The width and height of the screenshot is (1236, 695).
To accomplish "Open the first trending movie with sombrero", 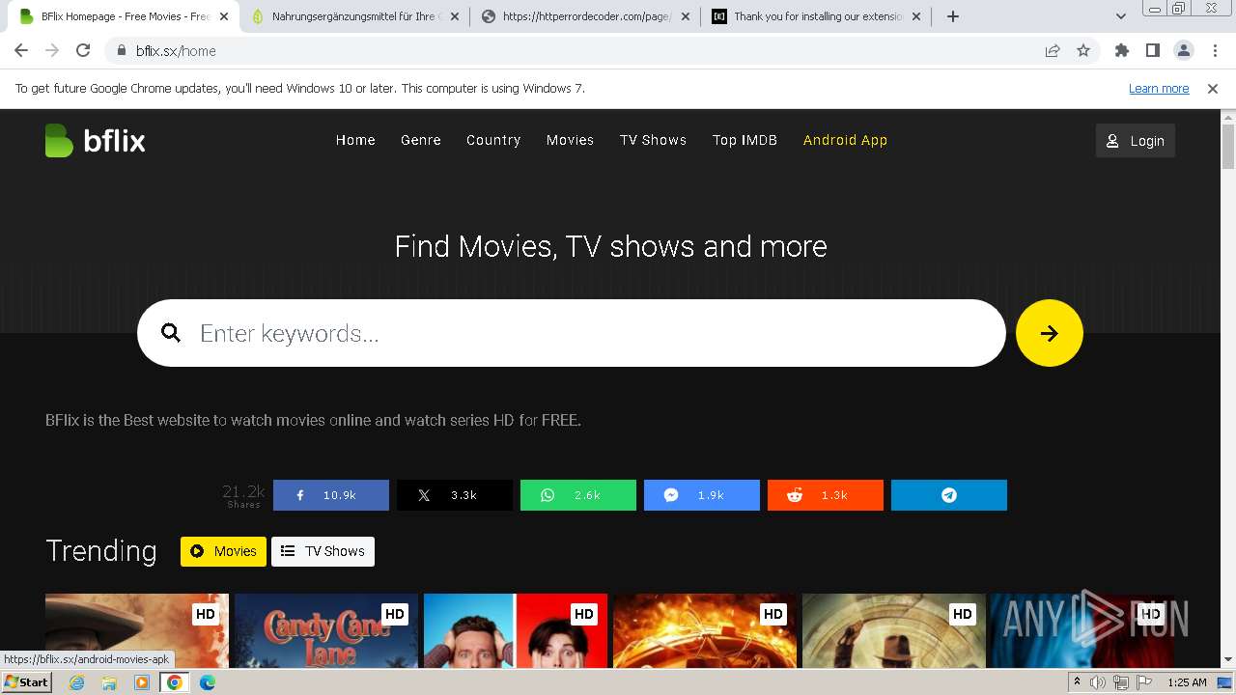I will [x=137, y=630].
